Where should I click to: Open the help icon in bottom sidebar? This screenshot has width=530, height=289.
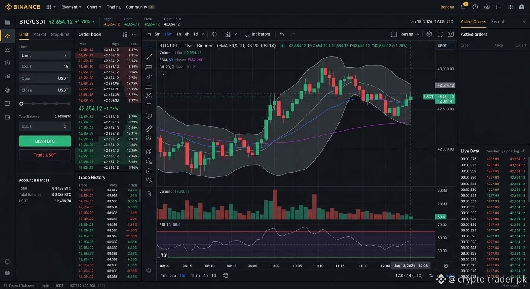pos(8,273)
